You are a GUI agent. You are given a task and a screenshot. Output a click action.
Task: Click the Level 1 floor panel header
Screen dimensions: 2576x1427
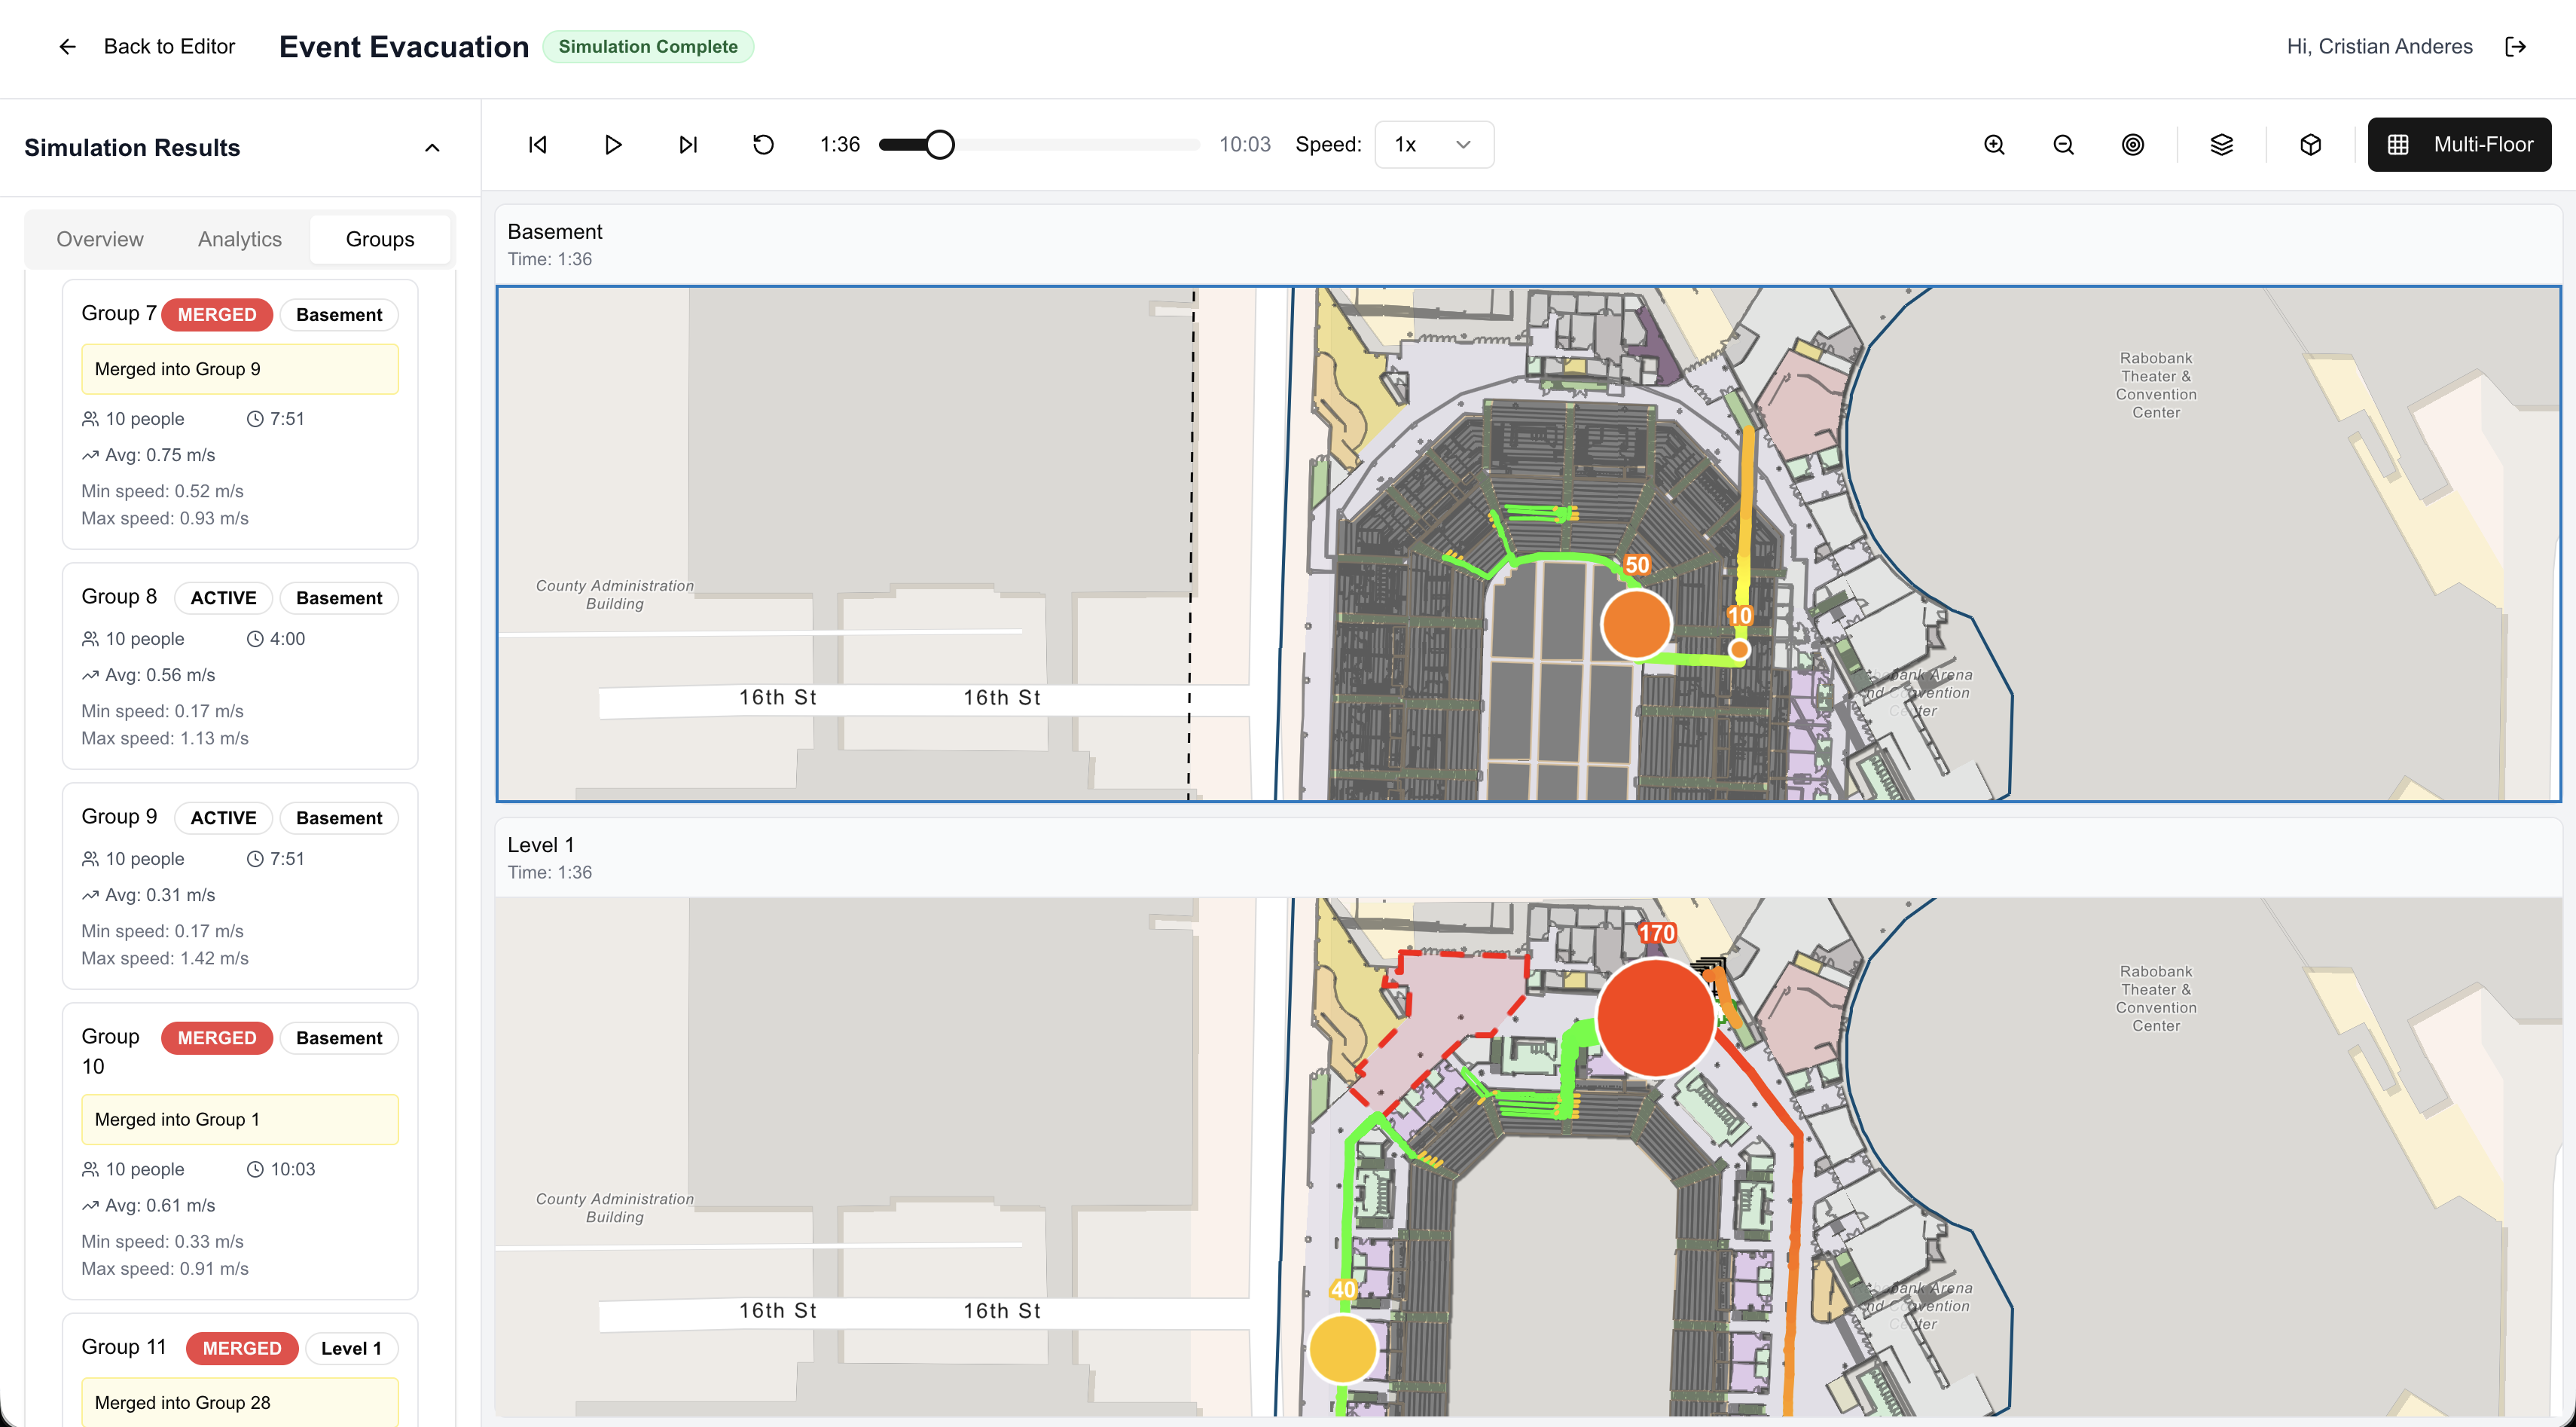coord(1528,857)
